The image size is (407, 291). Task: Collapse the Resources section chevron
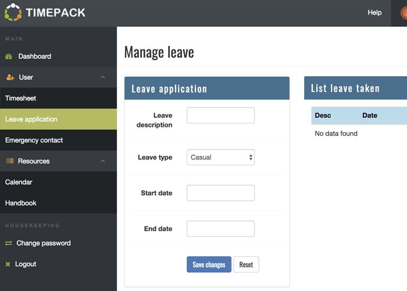(x=103, y=161)
